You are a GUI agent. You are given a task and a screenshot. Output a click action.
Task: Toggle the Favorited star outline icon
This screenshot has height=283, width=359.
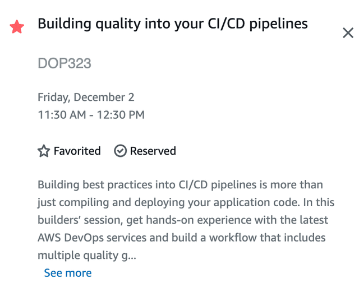pyautogui.click(x=44, y=151)
